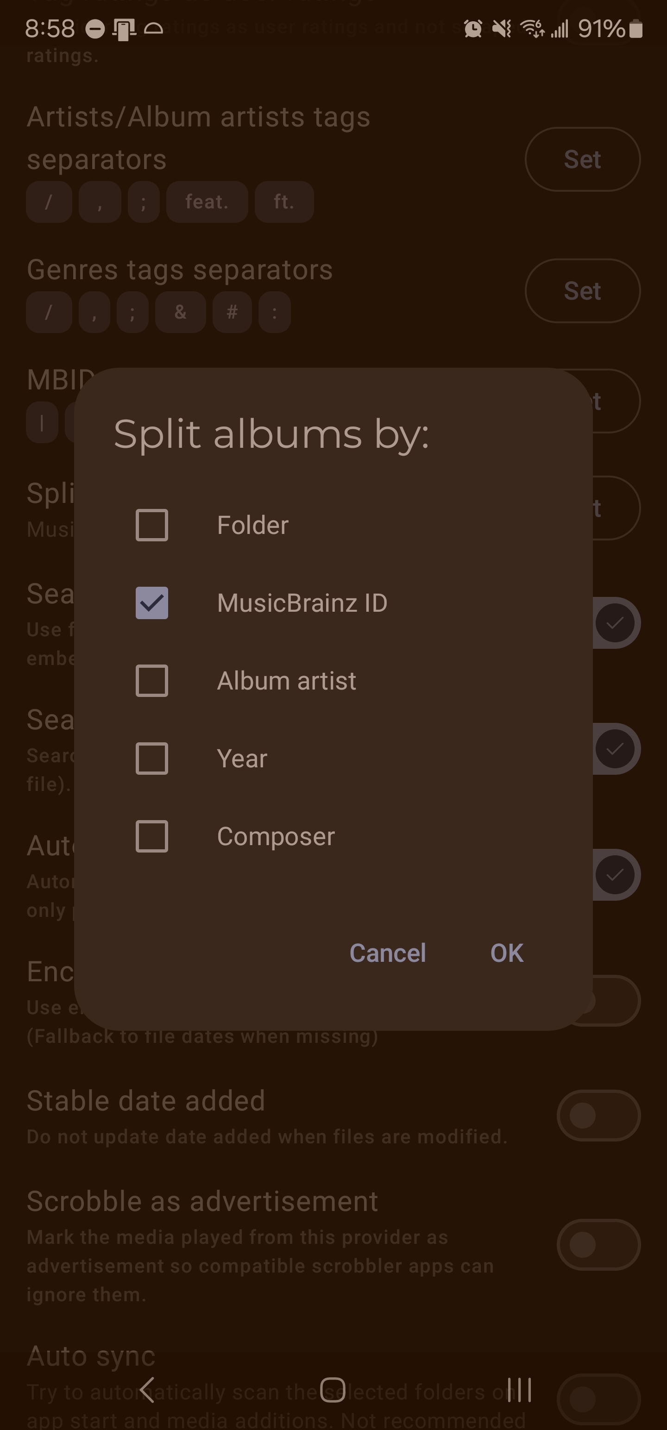This screenshot has width=667, height=1430.
Task: Select the Composer option label
Action: 276,836
